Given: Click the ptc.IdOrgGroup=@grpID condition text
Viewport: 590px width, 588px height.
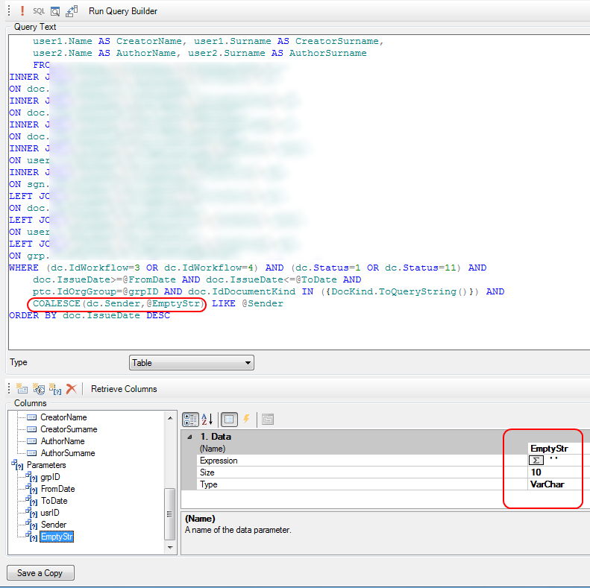Looking at the screenshot, I should (x=95, y=291).
